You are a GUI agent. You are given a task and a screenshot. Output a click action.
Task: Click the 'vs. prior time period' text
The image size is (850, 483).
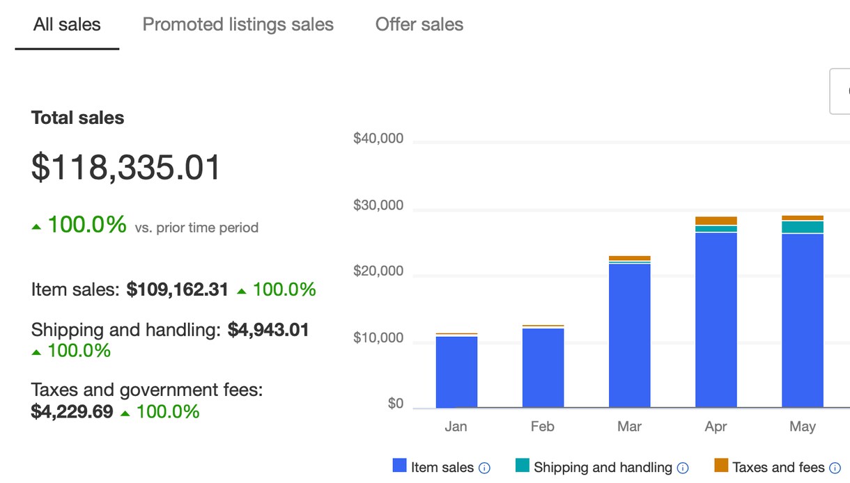[x=196, y=228]
